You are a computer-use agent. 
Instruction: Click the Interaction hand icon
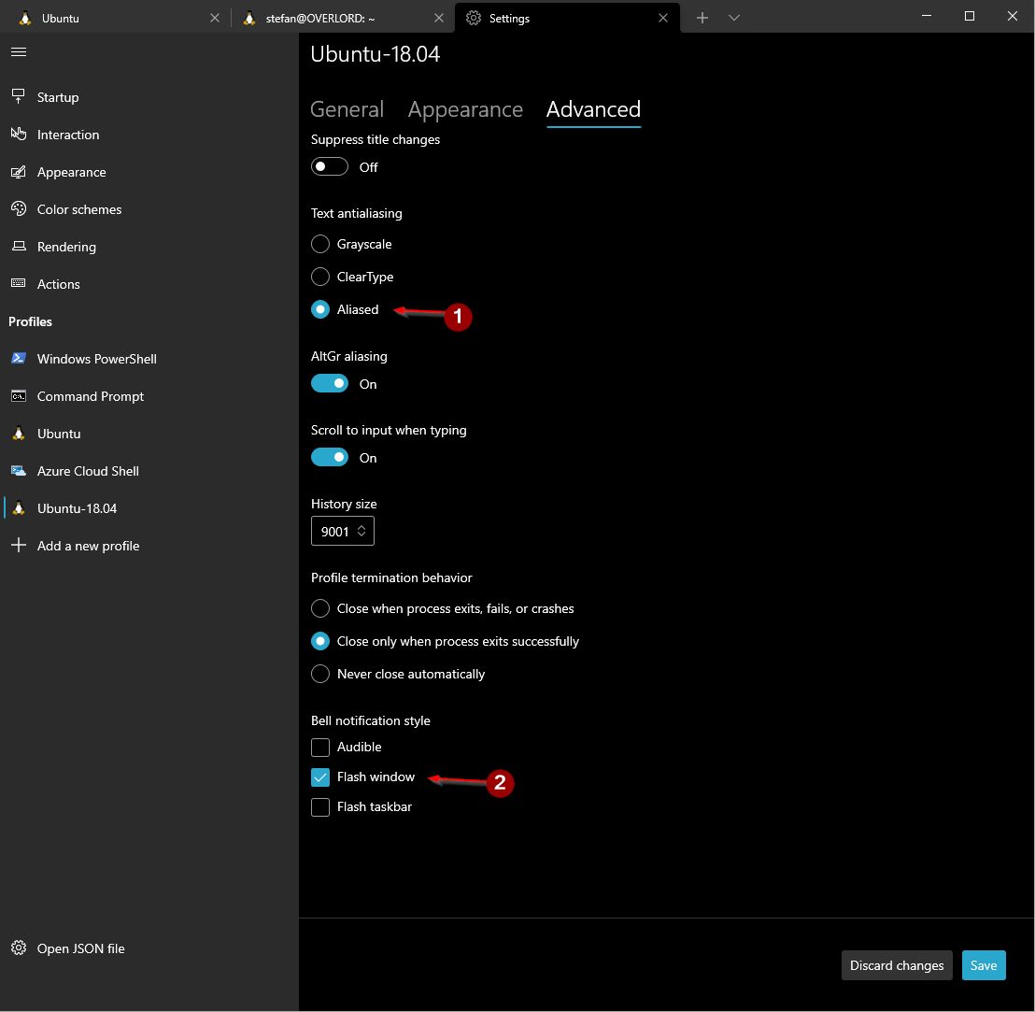(x=19, y=134)
